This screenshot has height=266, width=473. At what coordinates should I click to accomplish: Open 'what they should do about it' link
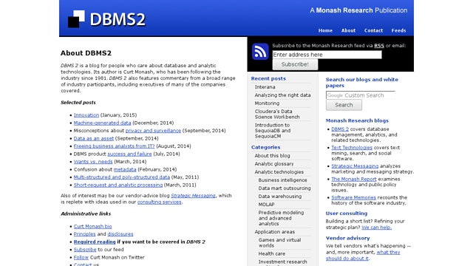363,255
